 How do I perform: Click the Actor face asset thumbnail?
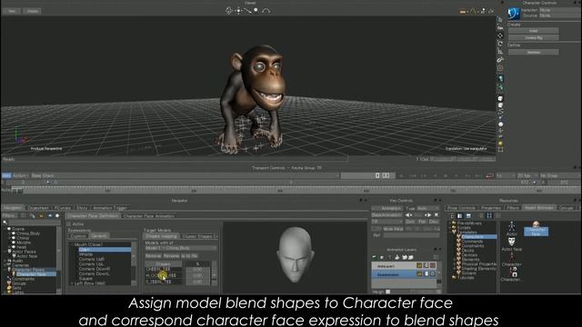click(511, 244)
